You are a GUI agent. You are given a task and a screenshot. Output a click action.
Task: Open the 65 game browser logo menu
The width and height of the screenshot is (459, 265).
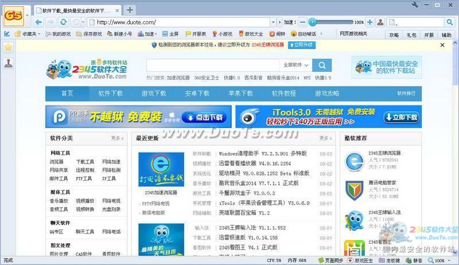(x=13, y=15)
